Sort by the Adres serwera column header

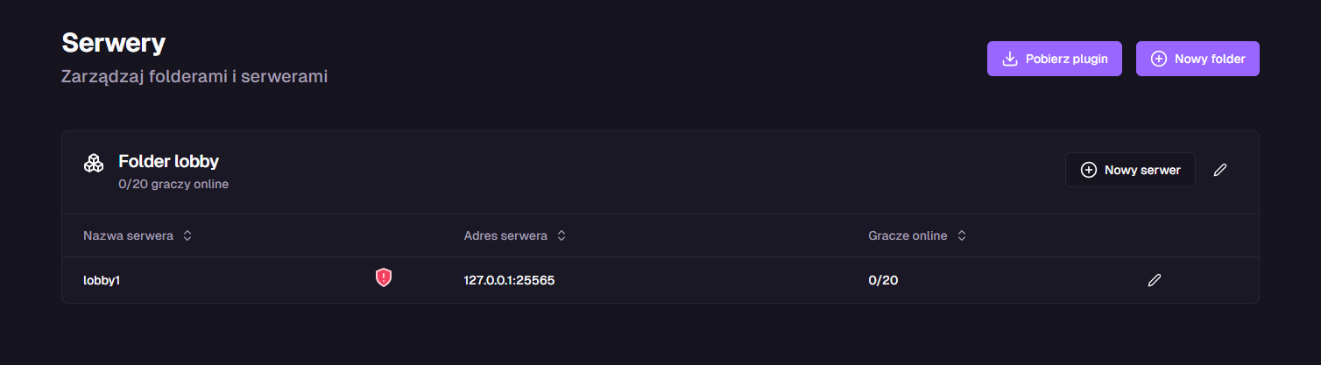tap(505, 235)
